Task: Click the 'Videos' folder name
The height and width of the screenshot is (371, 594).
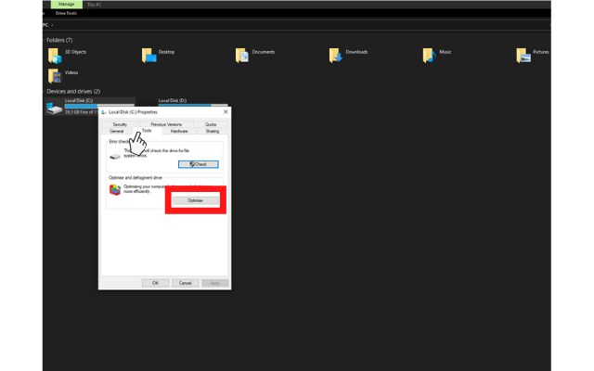Action: tap(71, 72)
